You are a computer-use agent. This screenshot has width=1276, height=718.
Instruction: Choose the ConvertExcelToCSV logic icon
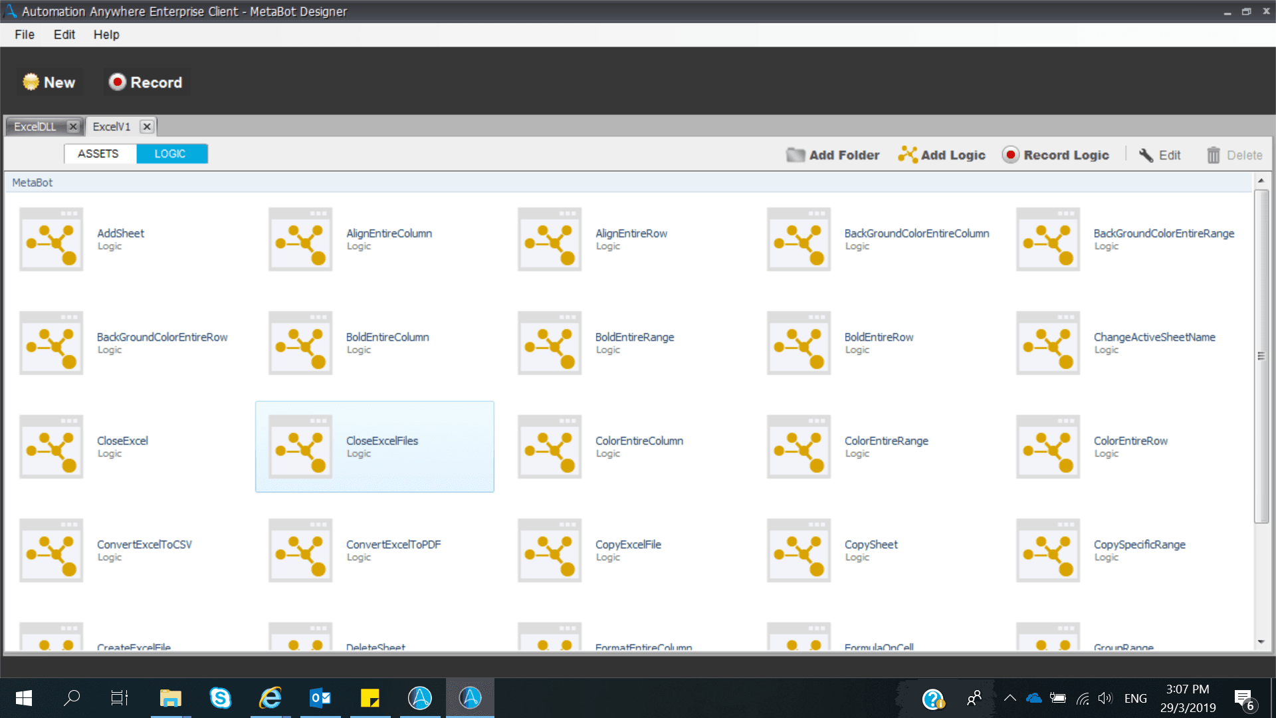(51, 550)
